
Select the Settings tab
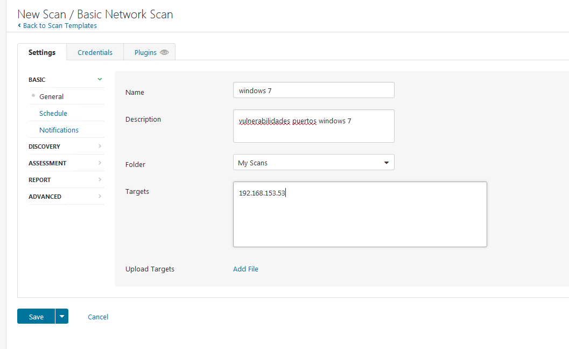pyautogui.click(x=42, y=52)
